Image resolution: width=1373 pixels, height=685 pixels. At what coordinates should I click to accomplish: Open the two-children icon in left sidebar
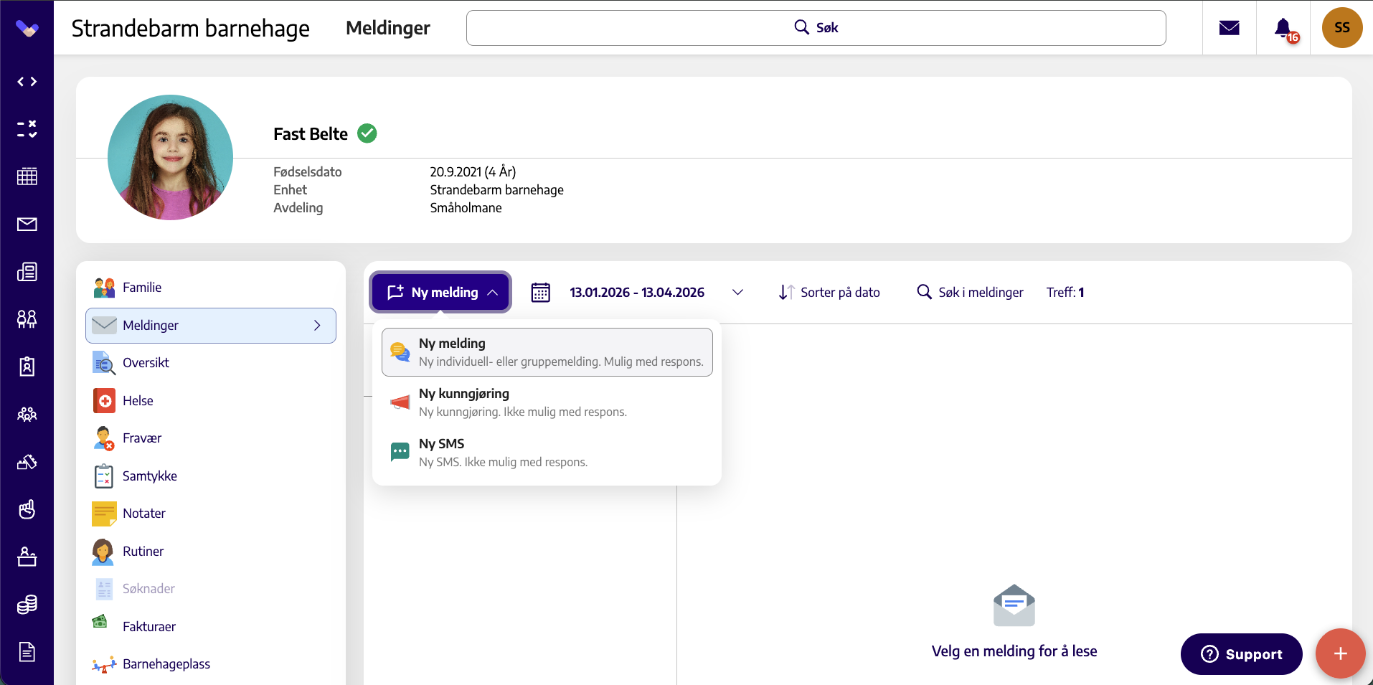click(27, 319)
